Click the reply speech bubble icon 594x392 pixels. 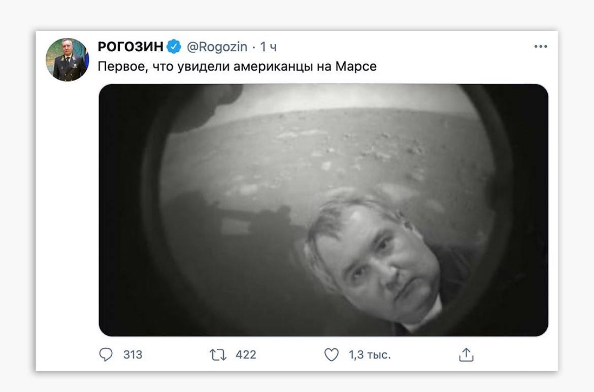click(106, 354)
